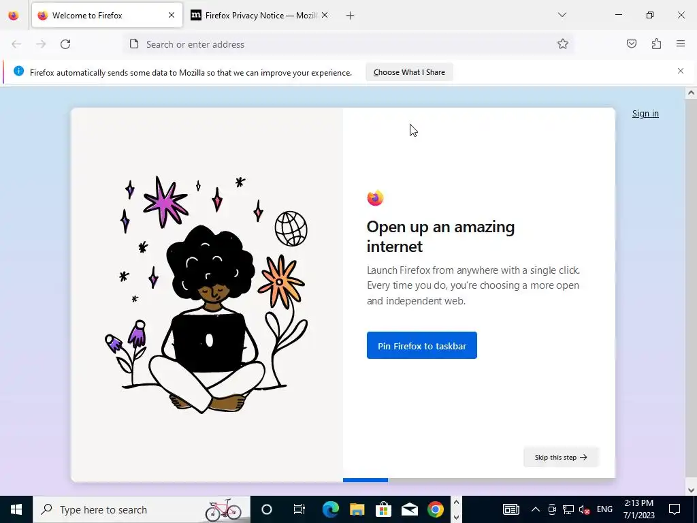697x523 pixels.
Task: Focus the Search or enter address field
Action: pos(348,44)
